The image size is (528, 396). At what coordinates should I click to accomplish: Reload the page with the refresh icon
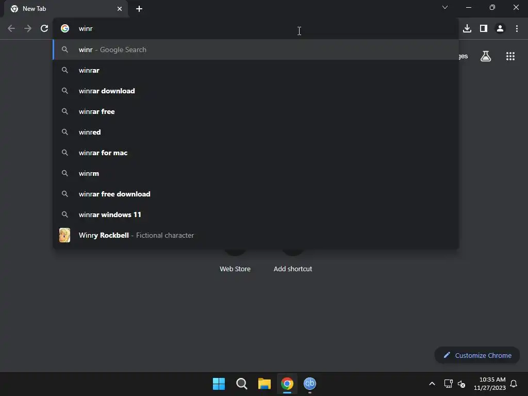[44, 29]
